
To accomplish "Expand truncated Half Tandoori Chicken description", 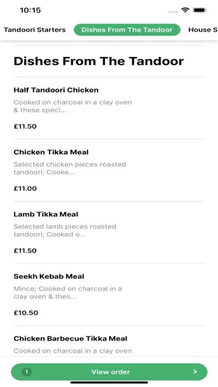I will (73, 106).
